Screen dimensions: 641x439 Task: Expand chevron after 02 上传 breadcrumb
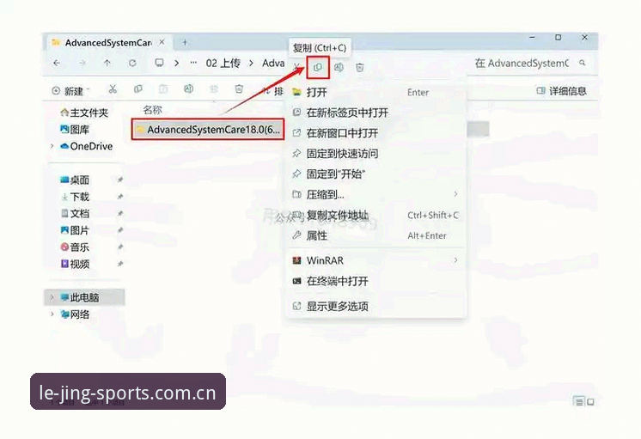click(251, 64)
